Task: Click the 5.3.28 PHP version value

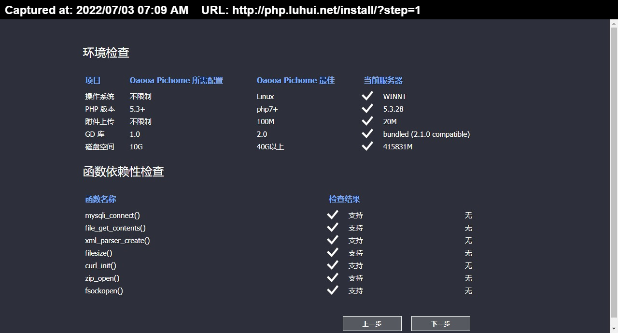Action: pos(393,109)
